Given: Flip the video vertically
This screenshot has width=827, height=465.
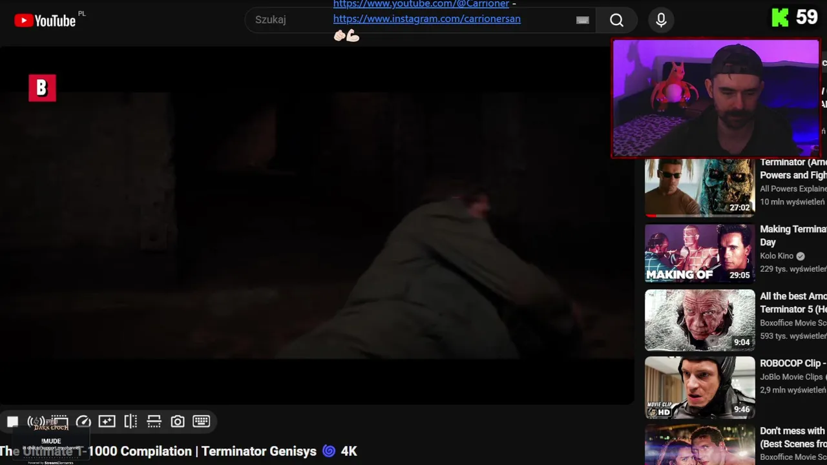Looking at the screenshot, I should pos(154,422).
